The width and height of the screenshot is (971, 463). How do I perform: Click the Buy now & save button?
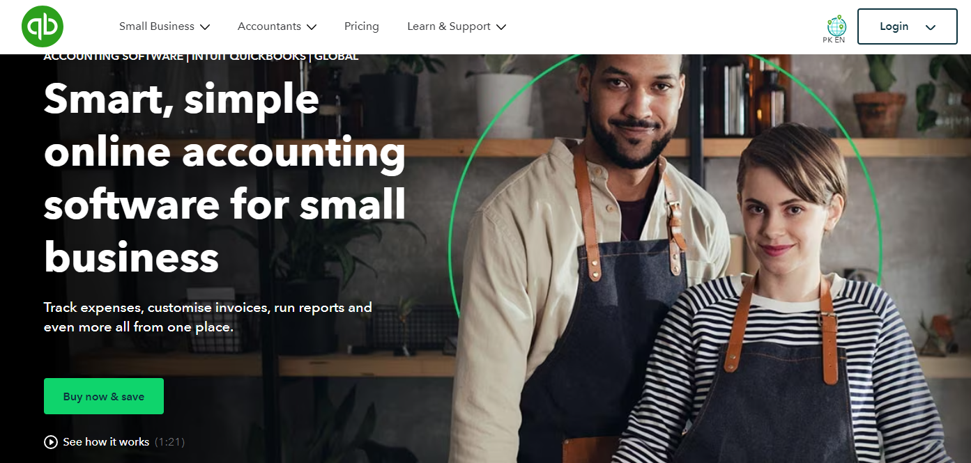pos(104,396)
